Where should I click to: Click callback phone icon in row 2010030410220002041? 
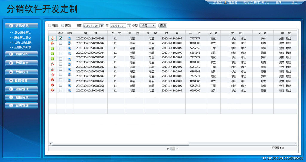pos(69,38)
